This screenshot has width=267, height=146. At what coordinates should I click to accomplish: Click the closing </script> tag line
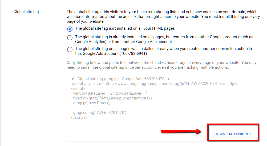[79, 117]
